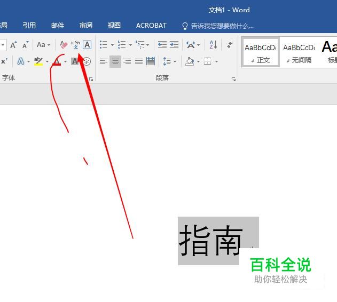337x302 pixels.
Task: Justify paragraph text
Action: pos(139,61)
